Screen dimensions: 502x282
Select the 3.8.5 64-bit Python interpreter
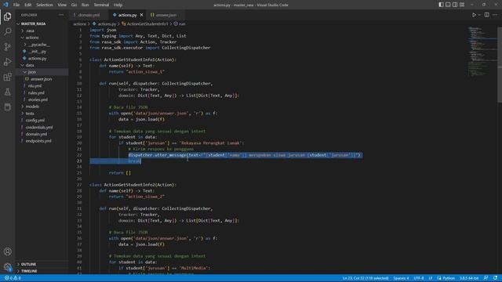pos(469,278)
